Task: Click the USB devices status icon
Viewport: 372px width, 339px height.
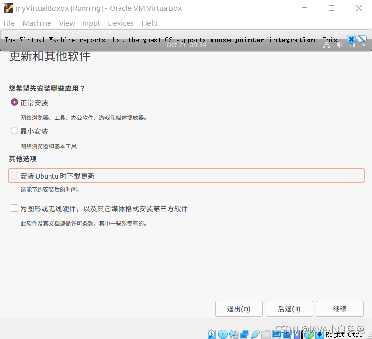Action: 255,334
